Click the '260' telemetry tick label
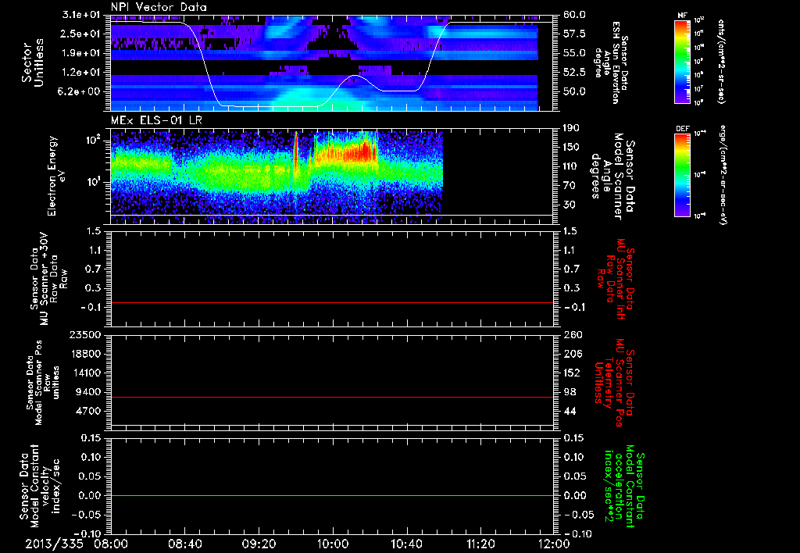This screenshot has width=800, height=553. pos(572,334)
